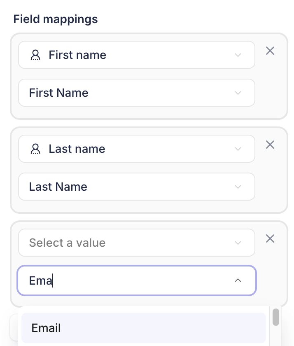Image resolution: width=294 pixels, height=346 pixels.
Task: Click the chevron in the person-icon 'First name' dropdown
Action: 238,55
